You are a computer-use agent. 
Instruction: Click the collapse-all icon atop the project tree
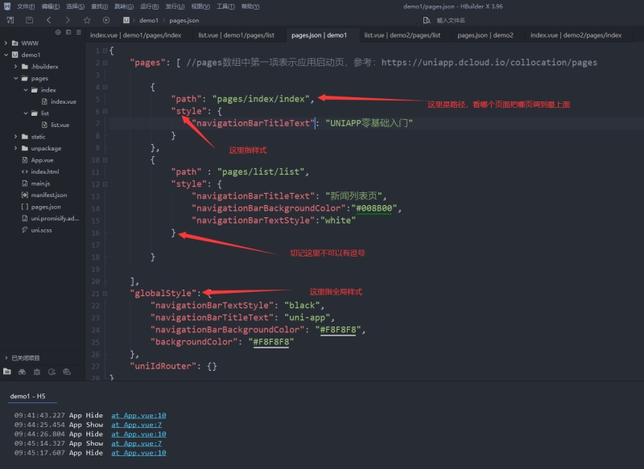point(68,32)
